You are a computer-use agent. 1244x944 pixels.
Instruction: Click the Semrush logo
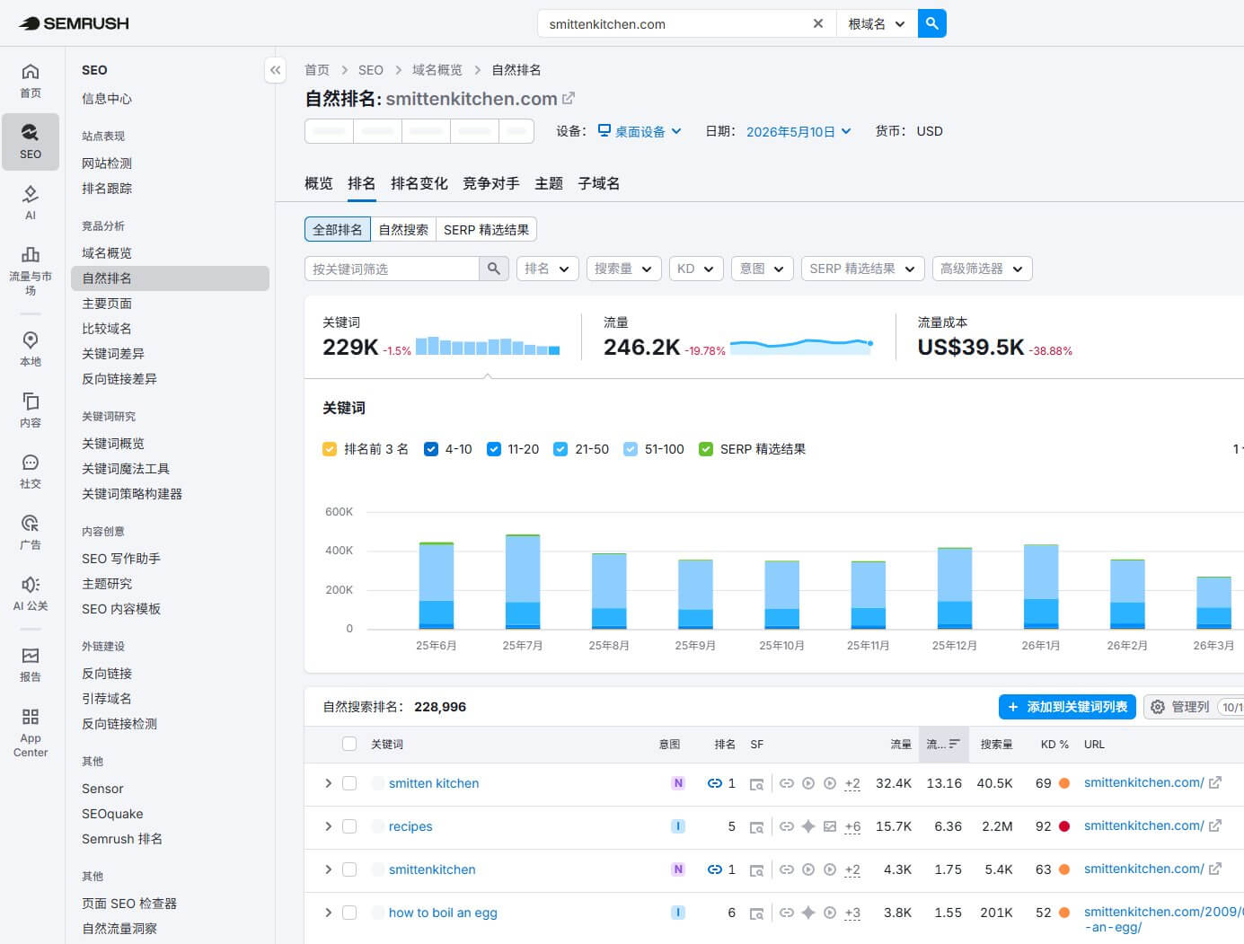(74, 23)
